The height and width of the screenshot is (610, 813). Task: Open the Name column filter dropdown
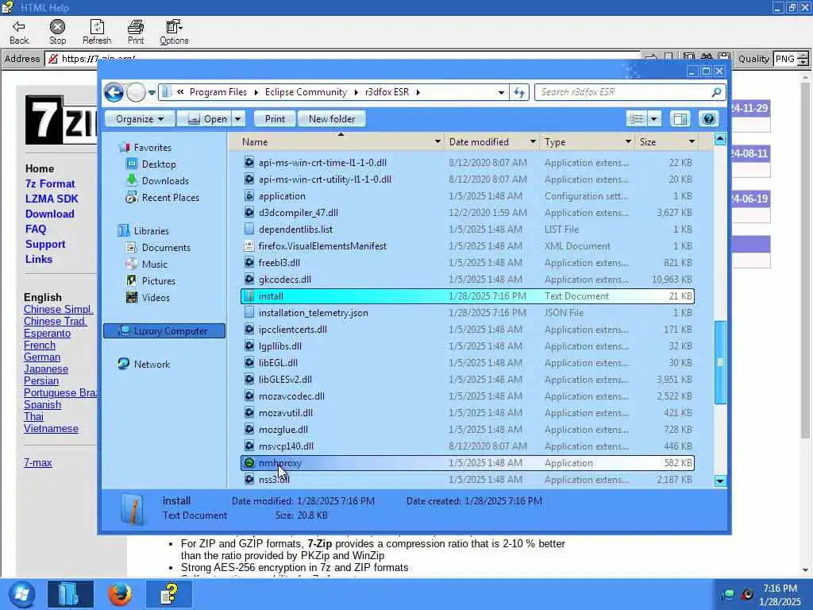point(437,141)
